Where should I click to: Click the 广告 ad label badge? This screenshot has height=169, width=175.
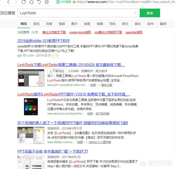56,56
